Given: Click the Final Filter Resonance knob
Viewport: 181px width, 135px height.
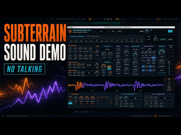Looking at the screenshot, I should click(162, 62).
